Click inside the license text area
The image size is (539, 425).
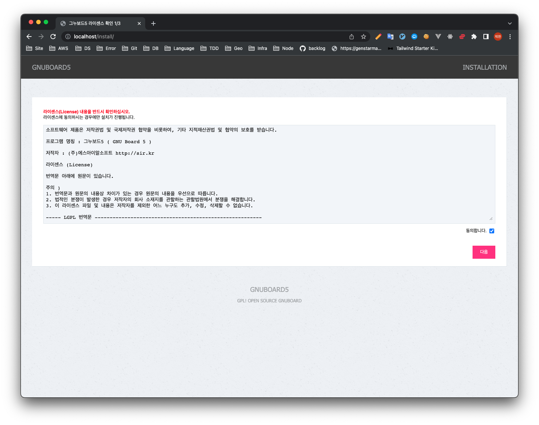click(269, 174)
